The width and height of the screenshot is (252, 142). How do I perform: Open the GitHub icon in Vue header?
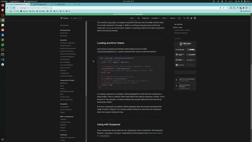[188, 18]
